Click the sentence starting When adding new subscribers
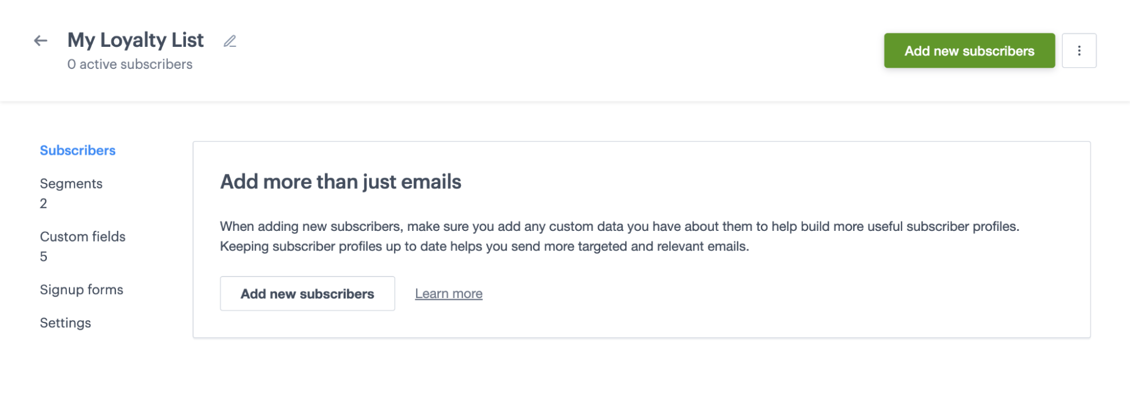Viewport: 1130px width, 394px height. click(x=619, y=226)
